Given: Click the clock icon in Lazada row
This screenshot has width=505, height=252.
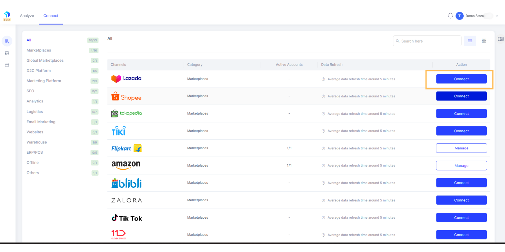Looking at the screenshot, I should click(323, 79).
